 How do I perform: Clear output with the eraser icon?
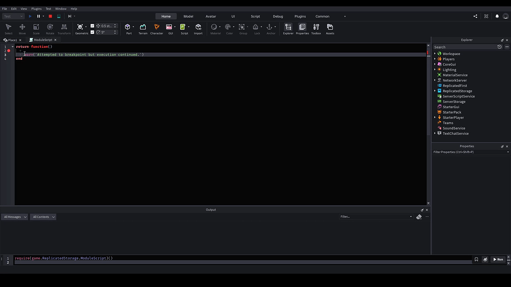pyautogui.click(x=419, y=217)
